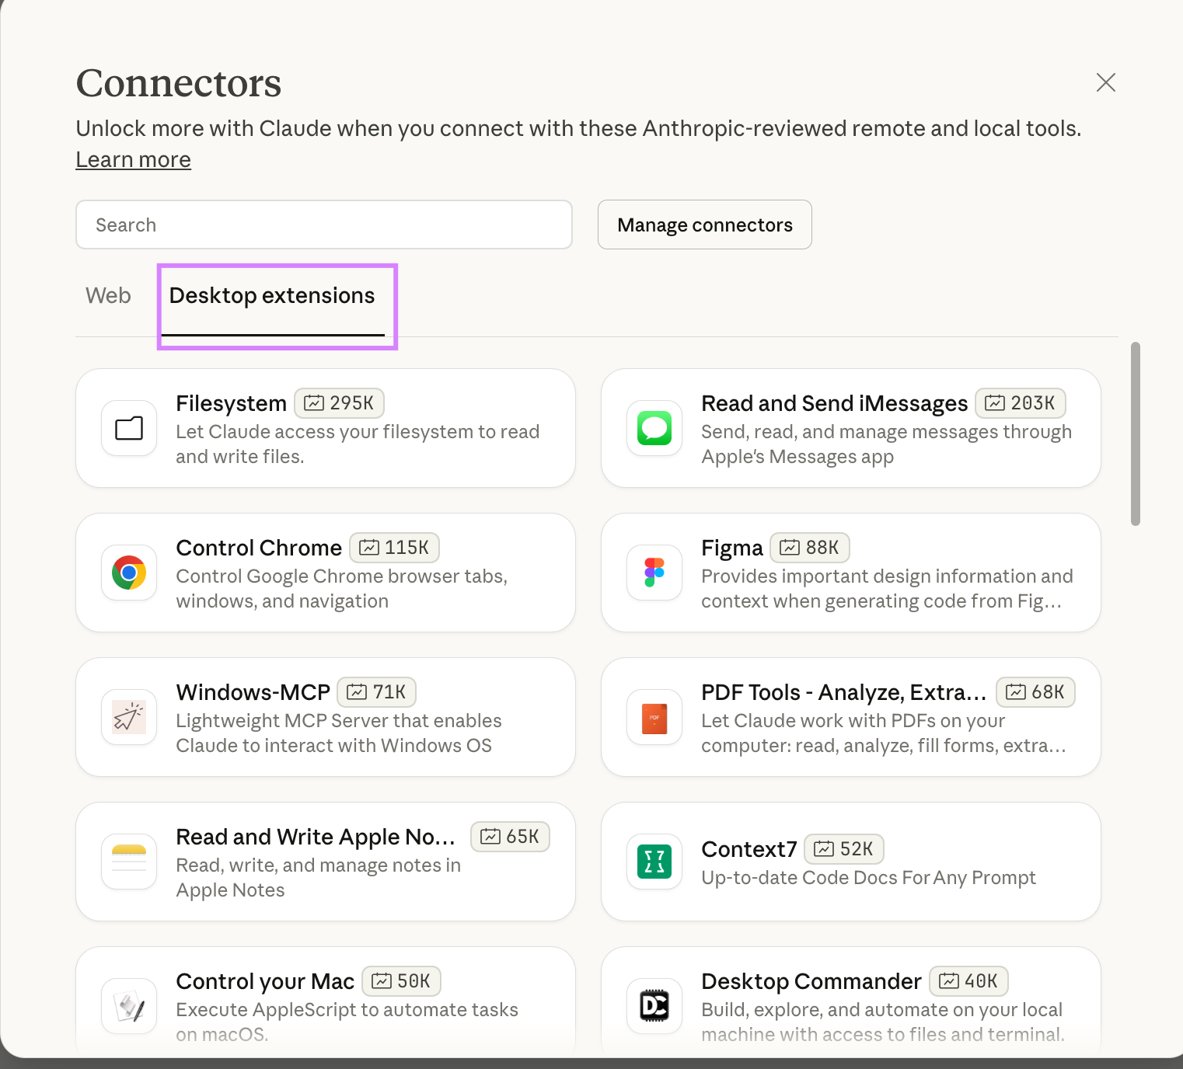
Task: Click 'Send, read, and manage messages' description
Action: [886, 444]
